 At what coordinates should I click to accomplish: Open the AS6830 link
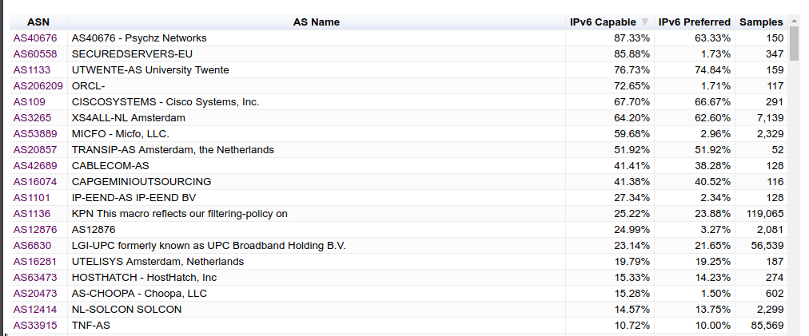(33, 246)
